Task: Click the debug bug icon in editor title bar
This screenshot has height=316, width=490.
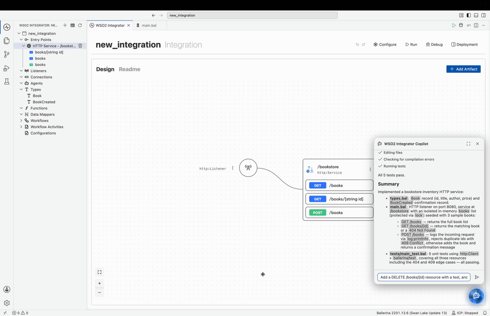Action: (461, 25)
